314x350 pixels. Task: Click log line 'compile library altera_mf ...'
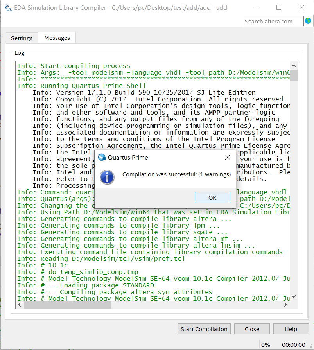[x=130, y=239]
